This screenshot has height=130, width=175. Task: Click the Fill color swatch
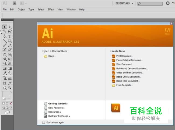(5, 94)
